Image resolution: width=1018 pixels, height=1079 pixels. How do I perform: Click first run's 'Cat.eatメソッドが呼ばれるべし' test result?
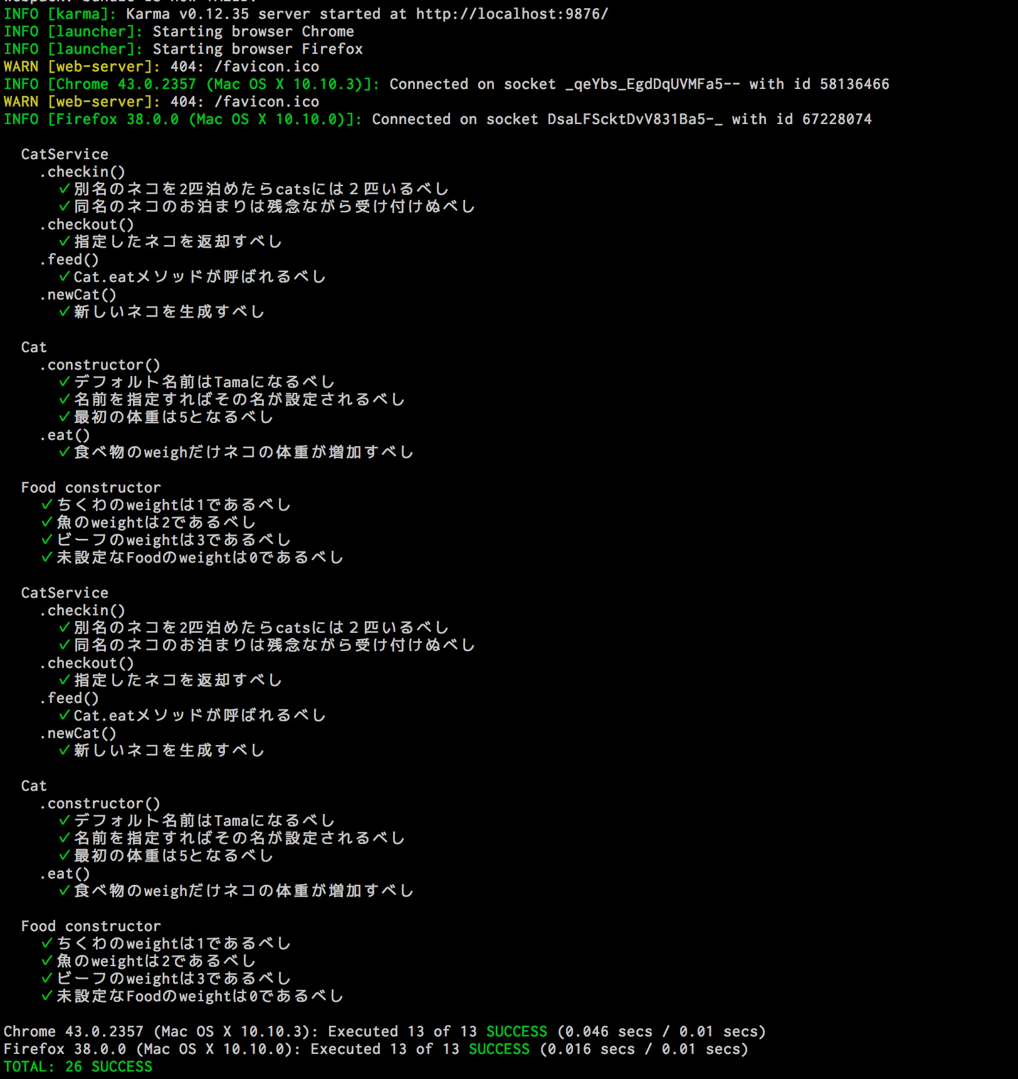coord(192,277)
